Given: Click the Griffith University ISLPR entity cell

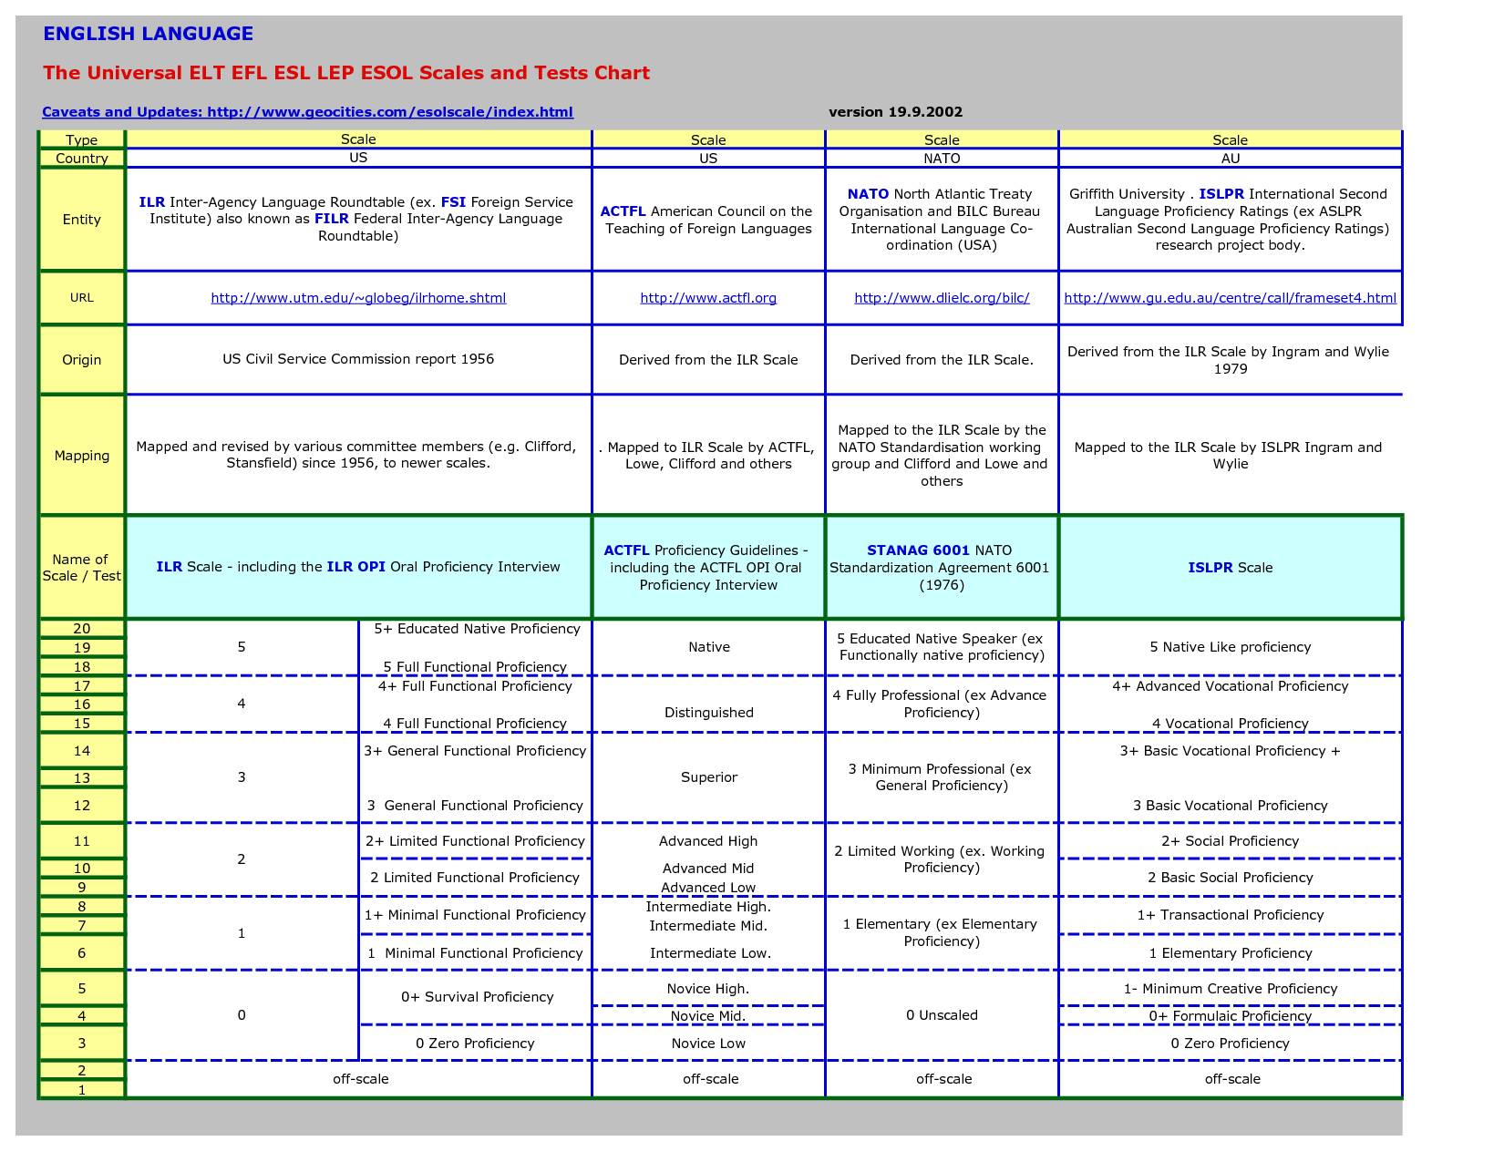Looking at the screenshot, I should [x=1230, y=220].
